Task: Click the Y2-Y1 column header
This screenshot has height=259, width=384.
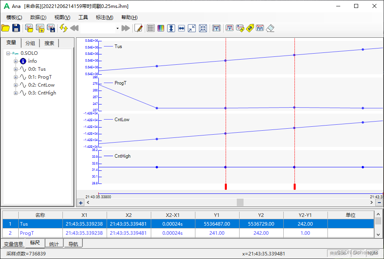Action: 305,215
